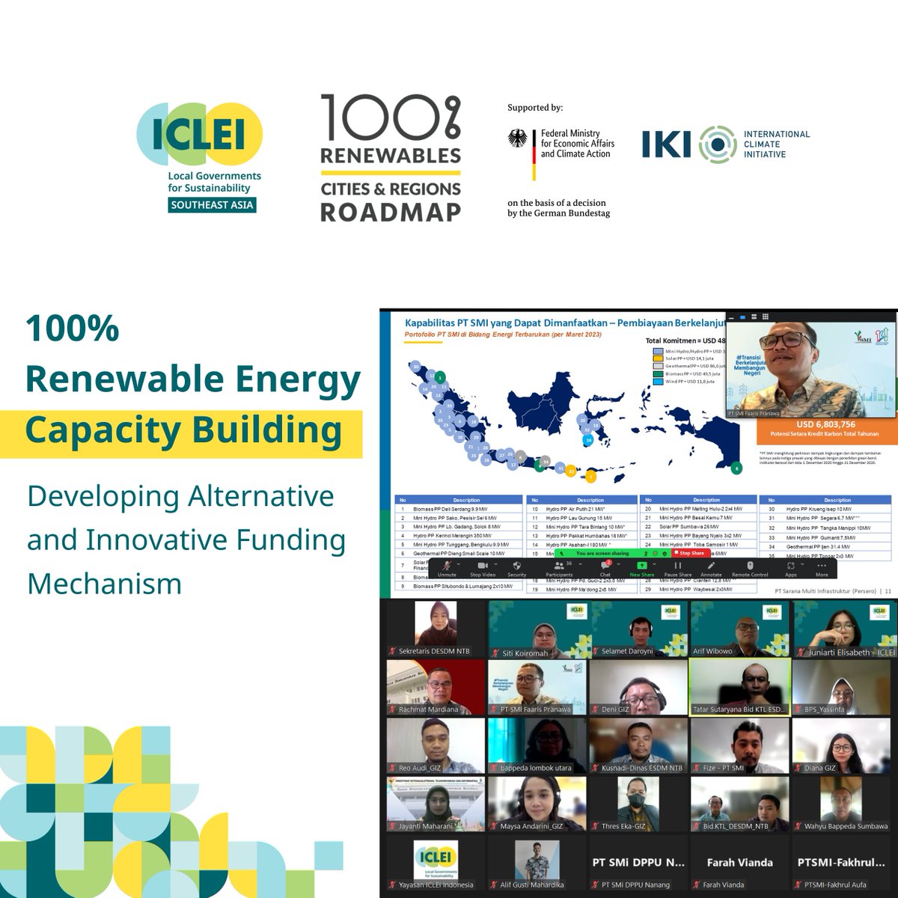Select the Annotate pencil icon
The width and height of the screenshot is (898, 898).
tap(711, 565)
